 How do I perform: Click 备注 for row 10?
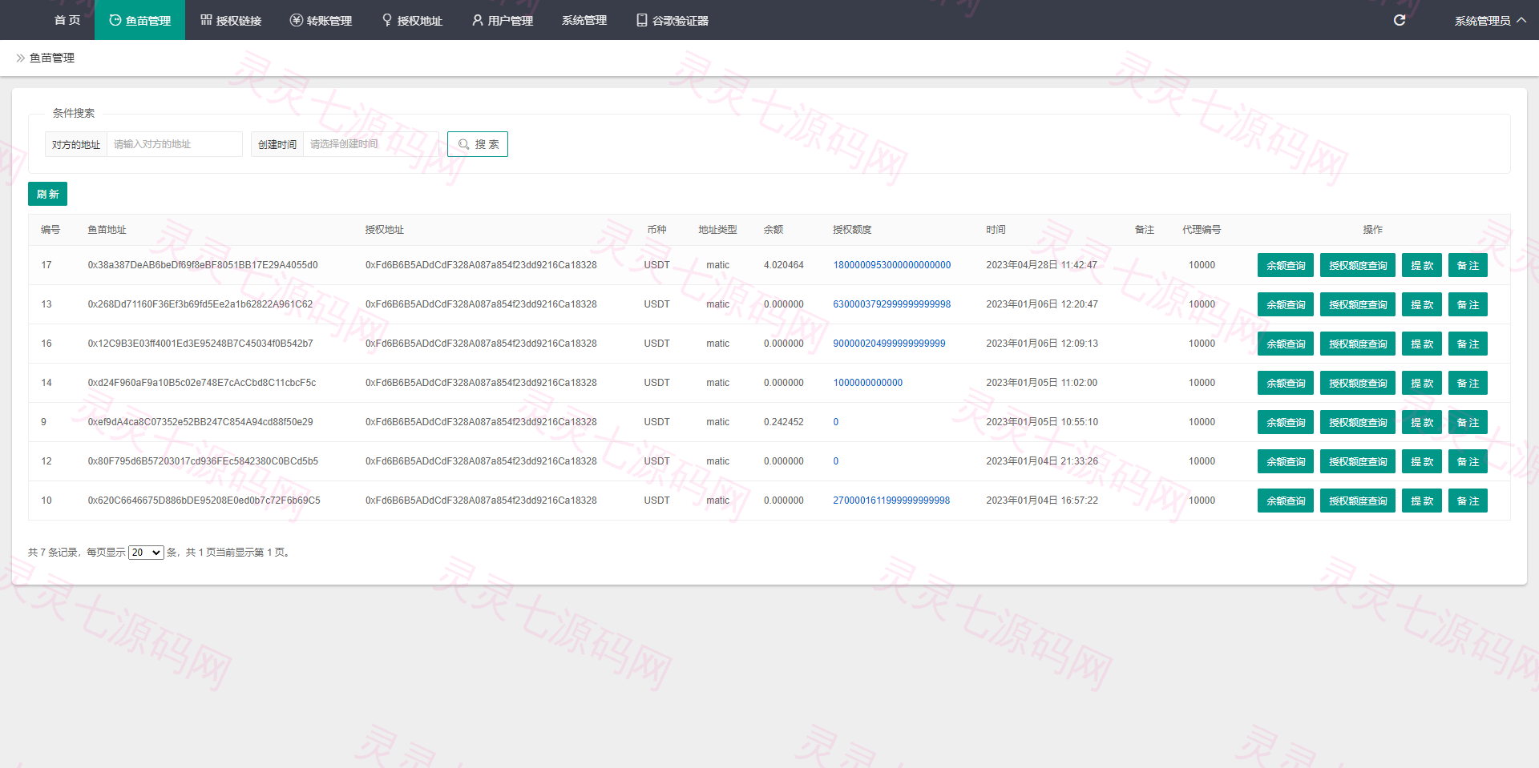coord(1468,501)
